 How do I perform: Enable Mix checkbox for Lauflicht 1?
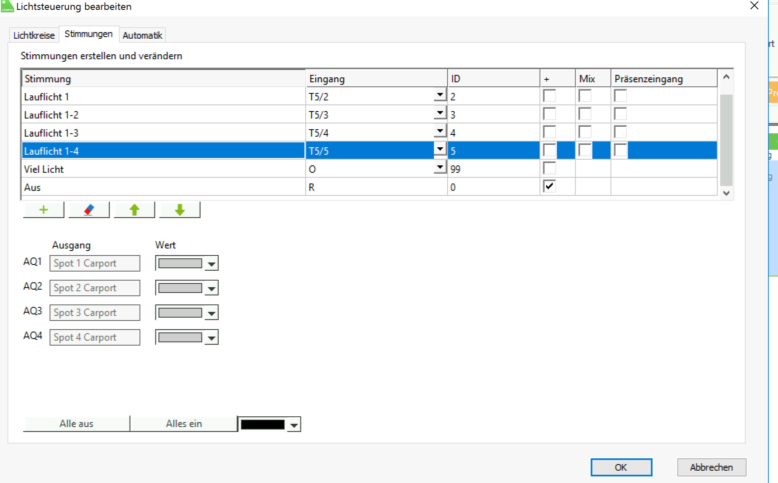(x=585, y=96)
